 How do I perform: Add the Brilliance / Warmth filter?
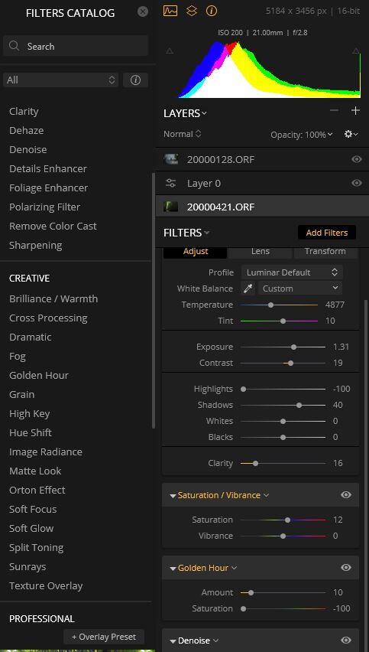[x=53, y=299]
